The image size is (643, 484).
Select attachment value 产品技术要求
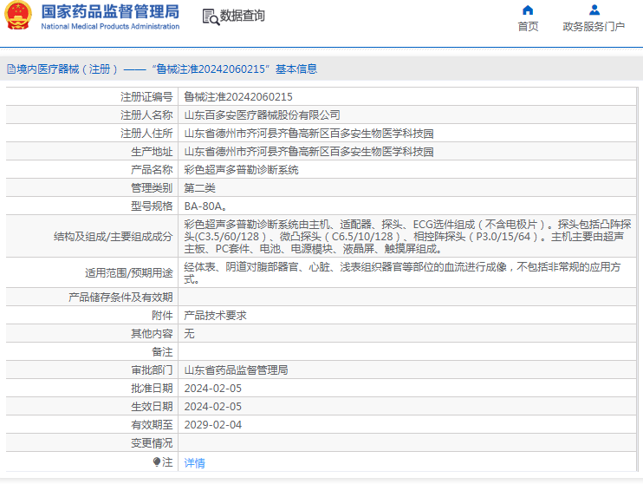coord(215,315)
